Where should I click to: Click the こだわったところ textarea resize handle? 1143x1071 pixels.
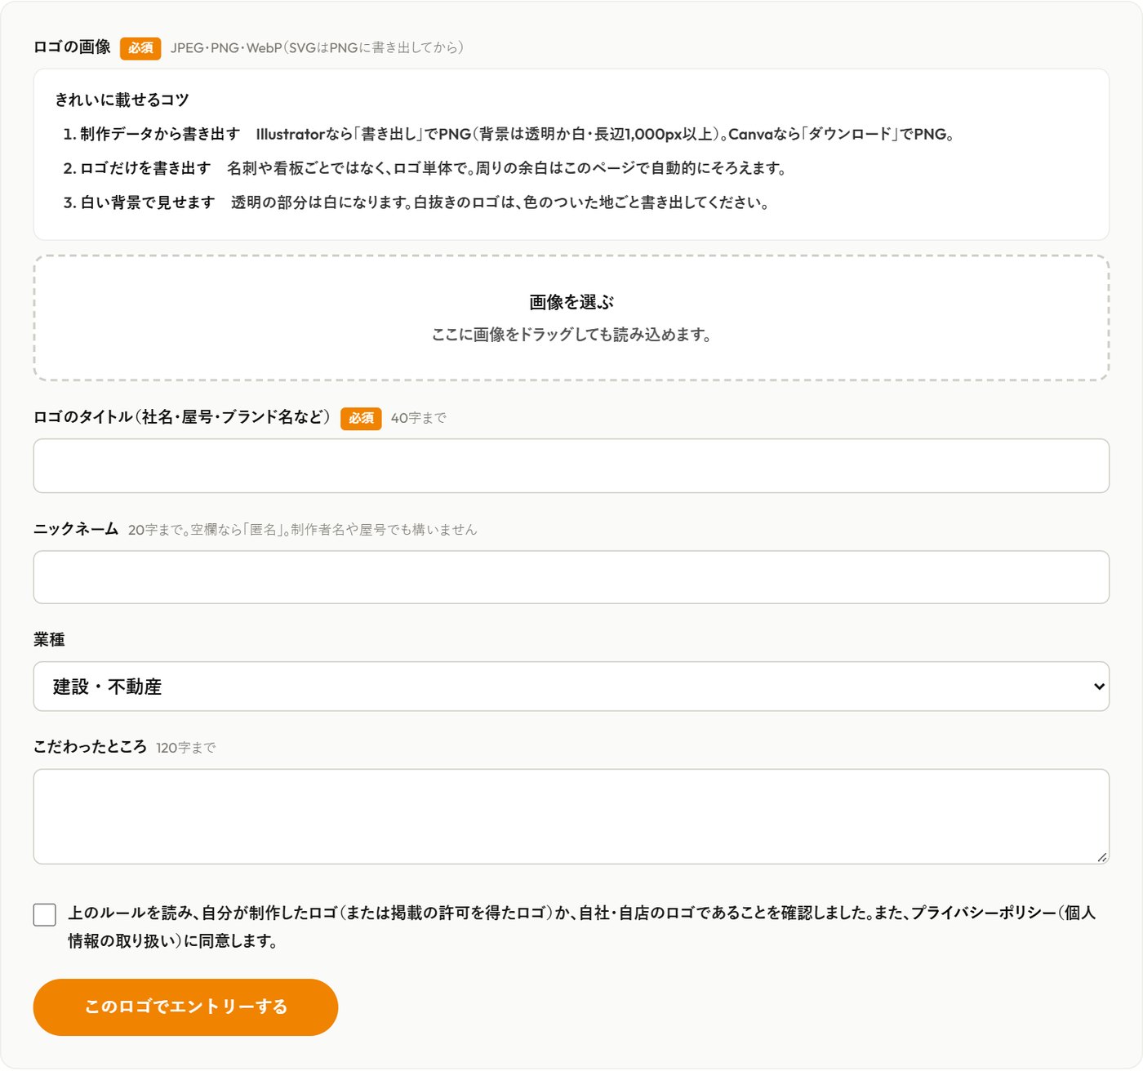point(1102,857)
